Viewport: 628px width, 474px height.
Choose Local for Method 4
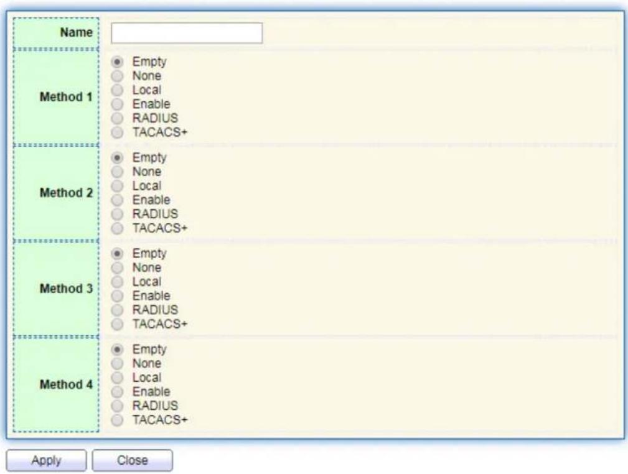(117, 378)
